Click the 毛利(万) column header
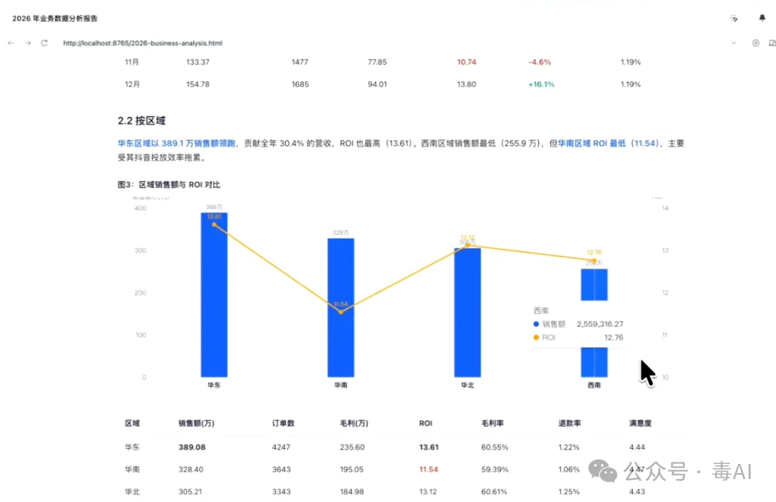This screenshot has height=502, width=776. (354, 424)
